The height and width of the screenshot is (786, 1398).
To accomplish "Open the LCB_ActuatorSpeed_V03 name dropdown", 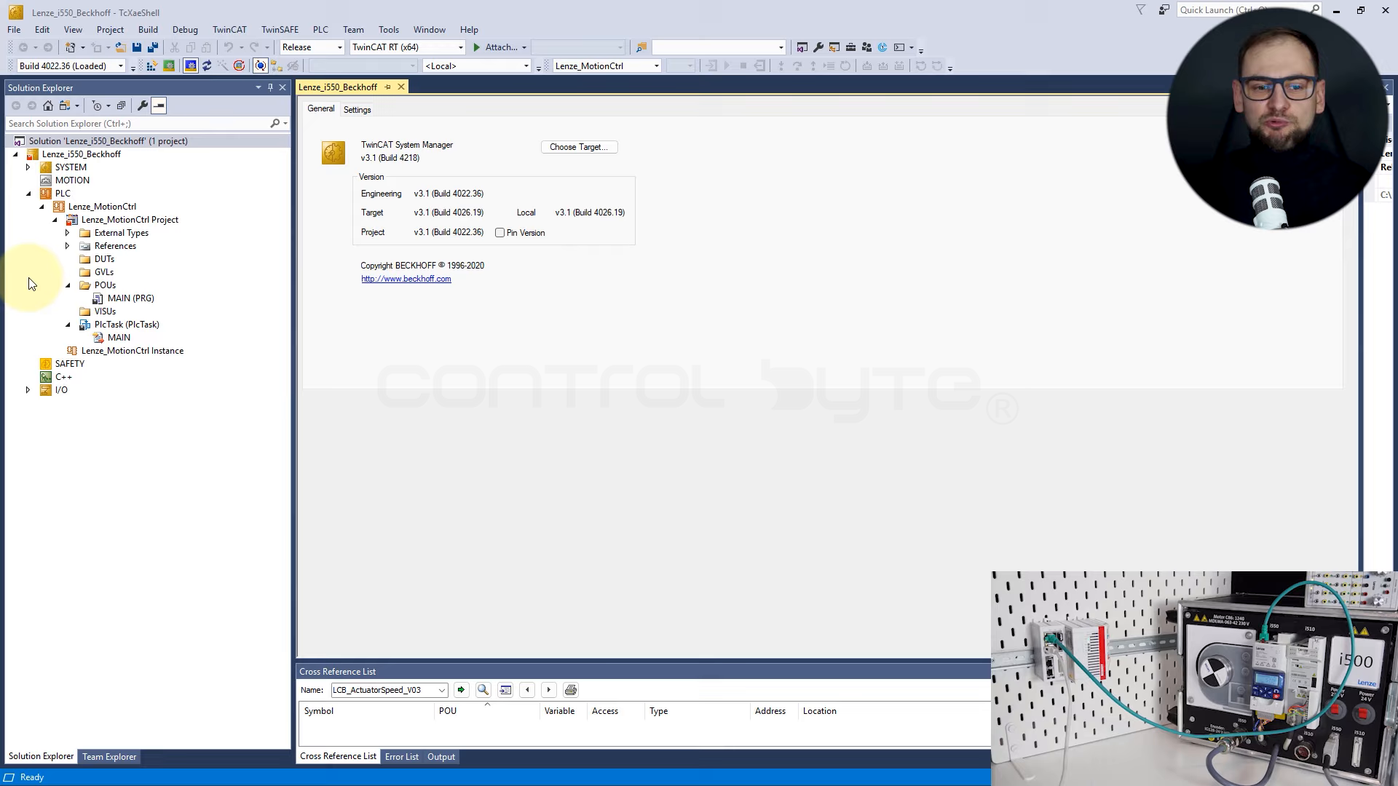I will point(441,690).
